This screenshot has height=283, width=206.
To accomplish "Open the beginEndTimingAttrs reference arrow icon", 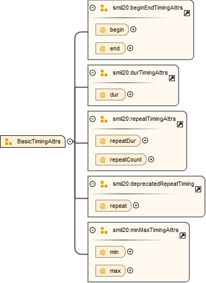I will pos(187,13).
